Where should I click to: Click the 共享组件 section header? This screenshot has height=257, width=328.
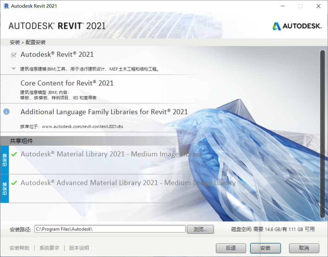21,141
